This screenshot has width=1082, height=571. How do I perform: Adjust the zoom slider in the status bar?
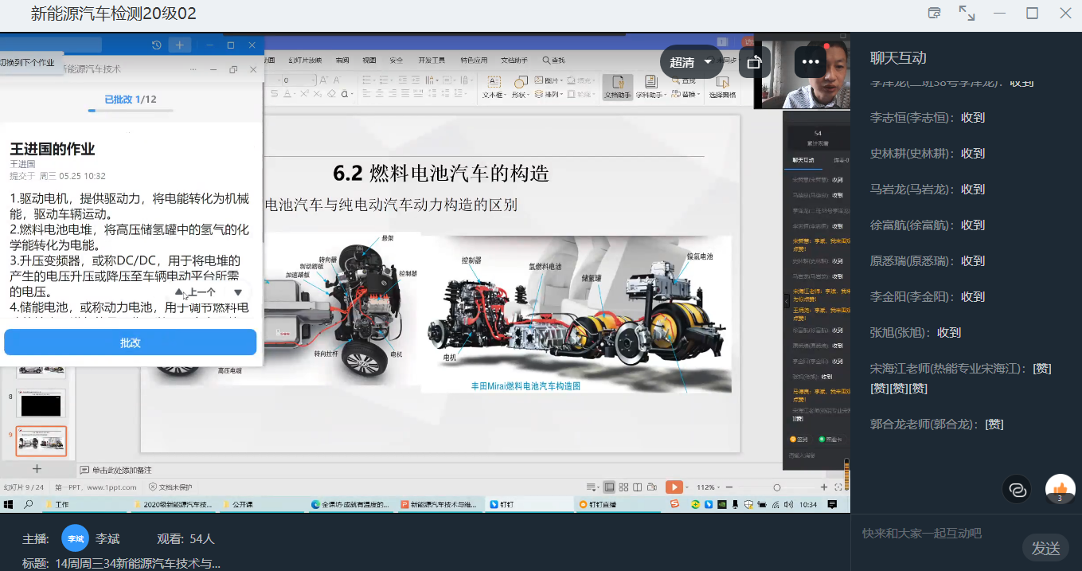point(776,487)
